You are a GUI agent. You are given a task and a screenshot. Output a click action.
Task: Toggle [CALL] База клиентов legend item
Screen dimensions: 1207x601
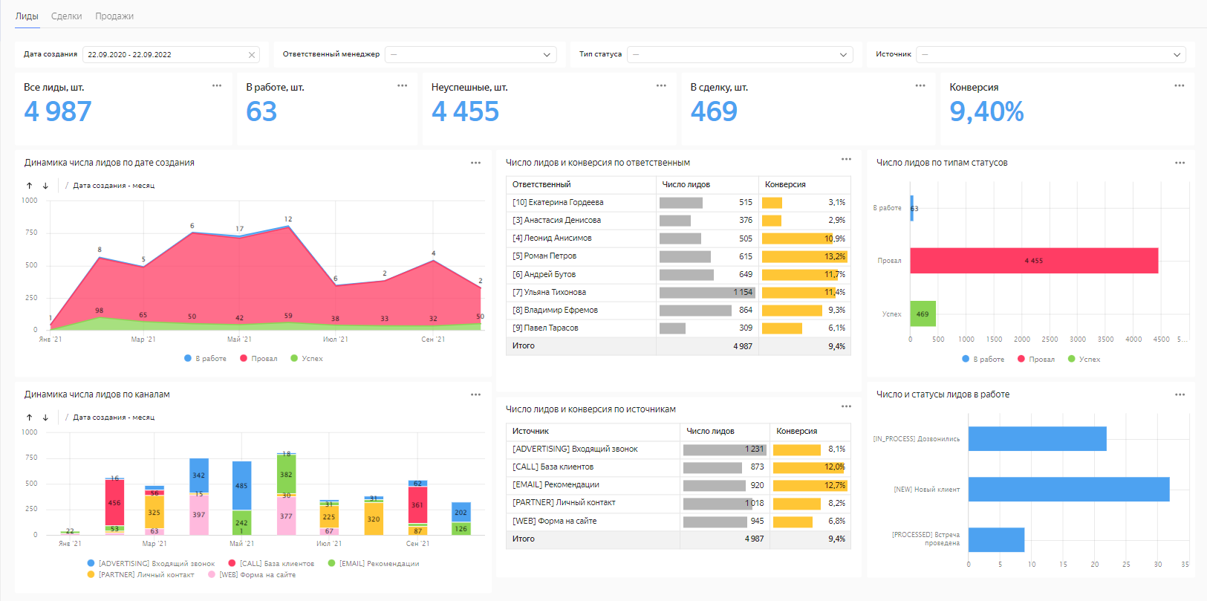[271, 564]
